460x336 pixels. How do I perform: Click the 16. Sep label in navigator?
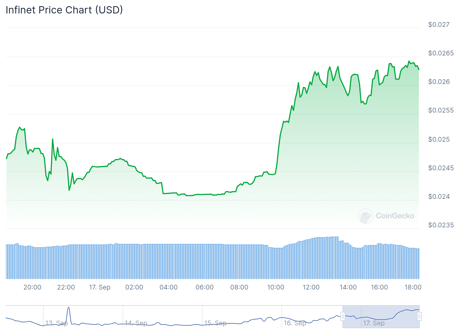point(295,323)
